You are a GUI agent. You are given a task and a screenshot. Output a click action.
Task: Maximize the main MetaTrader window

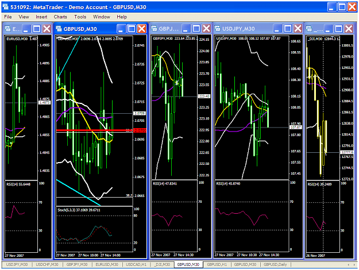342,7
